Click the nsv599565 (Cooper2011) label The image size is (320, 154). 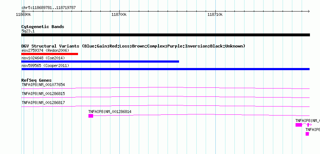pos(45,65)
